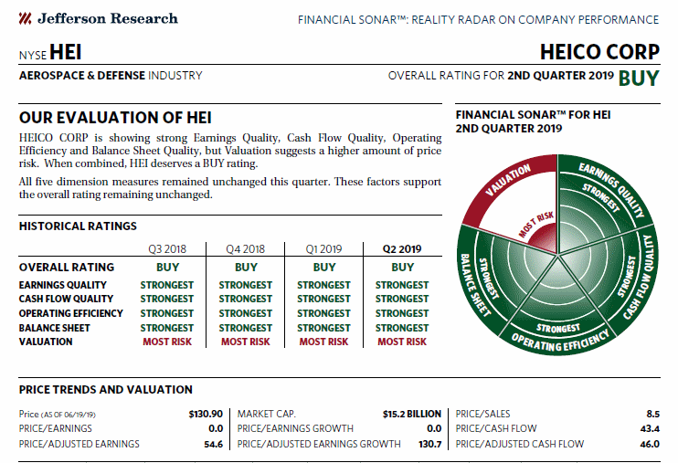Click MOST RISK under Q4 2018
Screen dimensions: 678x463
pyautogui.click(x=245, y=342)
